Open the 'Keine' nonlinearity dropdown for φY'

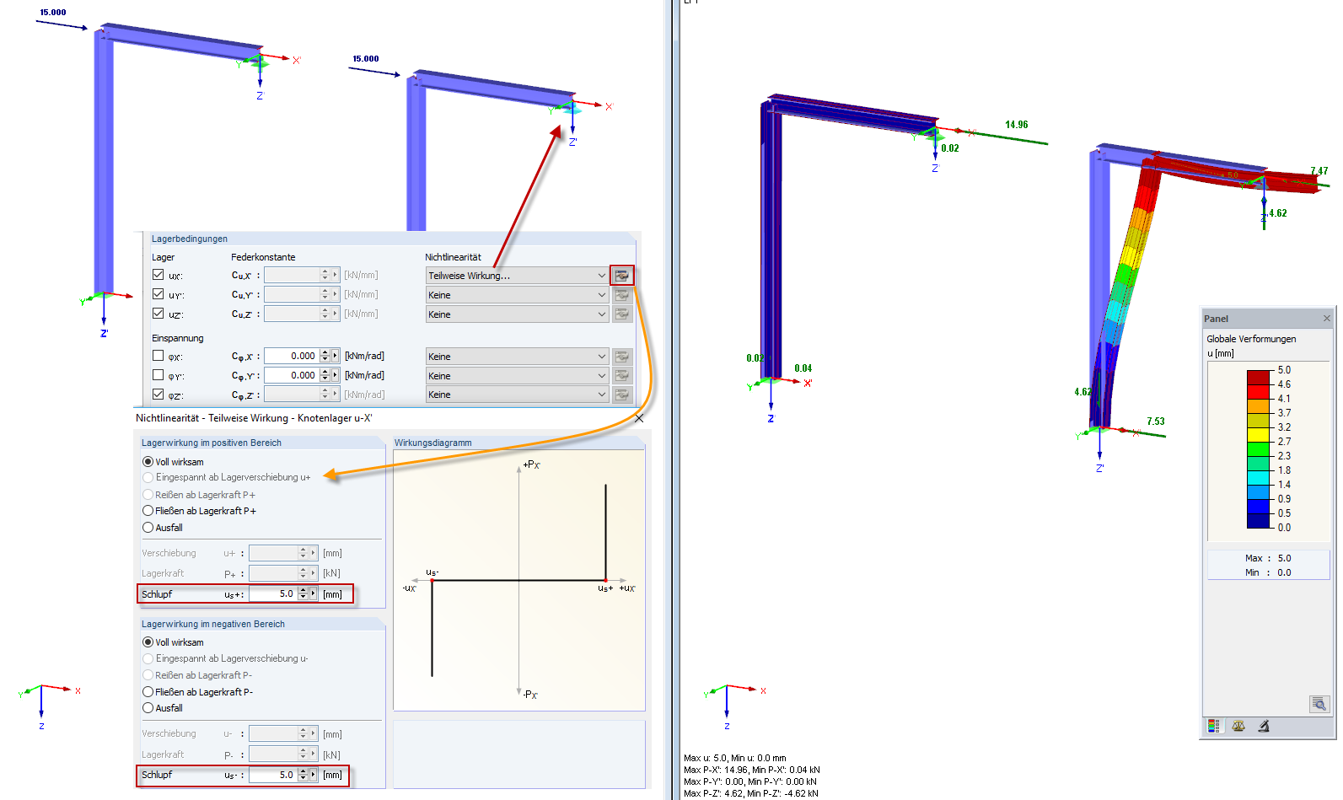[x=517, y=376]
